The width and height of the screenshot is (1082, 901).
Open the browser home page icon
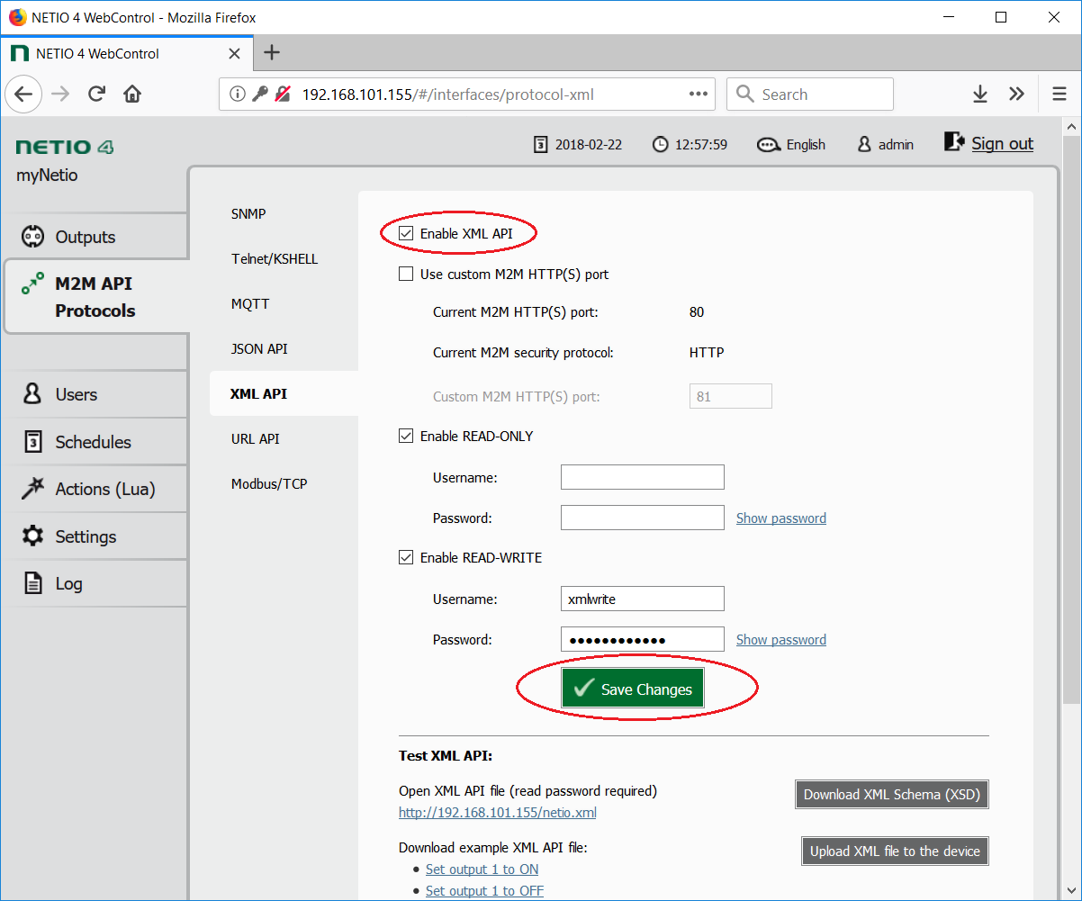(132, 95)
